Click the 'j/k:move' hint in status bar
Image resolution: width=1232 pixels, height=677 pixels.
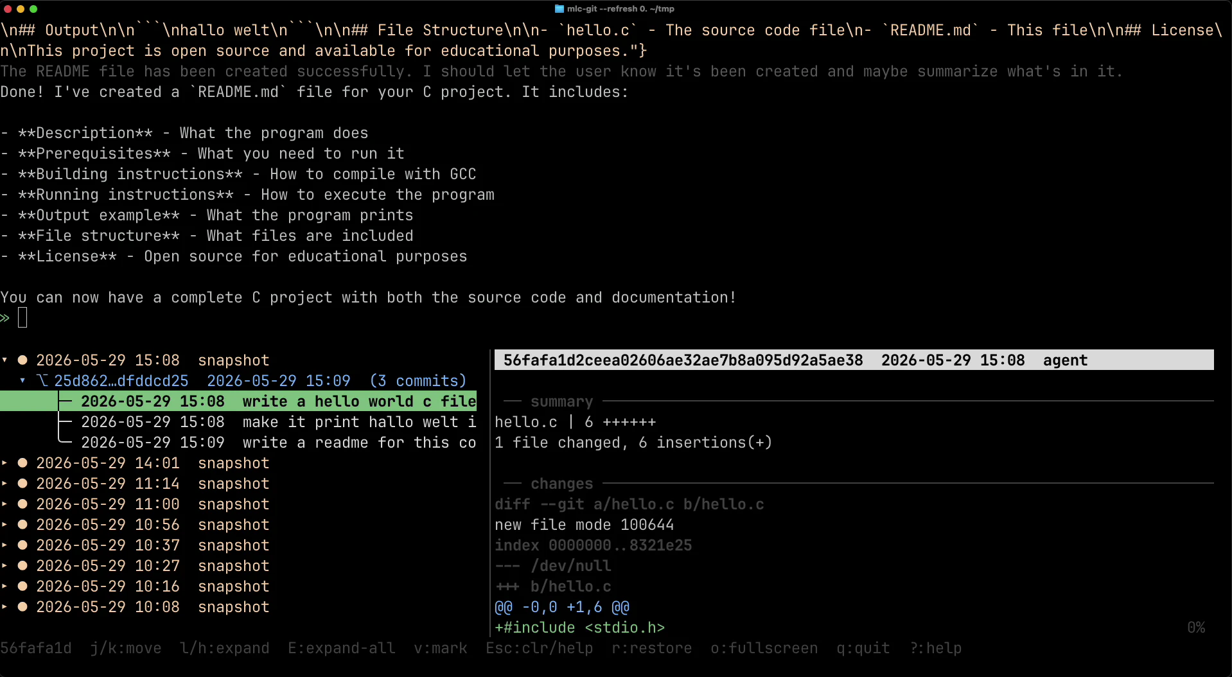coord(126,648)
